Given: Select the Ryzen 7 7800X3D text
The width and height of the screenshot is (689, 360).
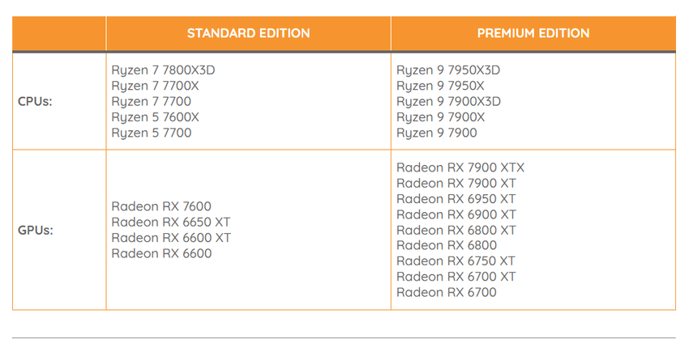Looking at the screenshot, I should (x=163, y=70).
